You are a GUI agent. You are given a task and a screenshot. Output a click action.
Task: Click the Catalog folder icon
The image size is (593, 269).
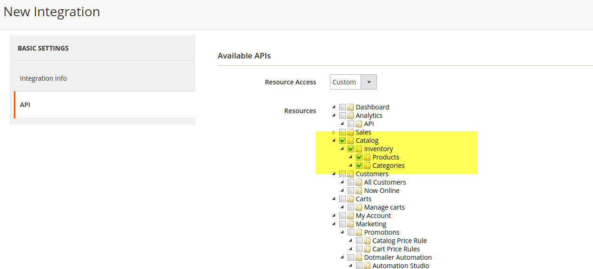click(x=350, y=140)
